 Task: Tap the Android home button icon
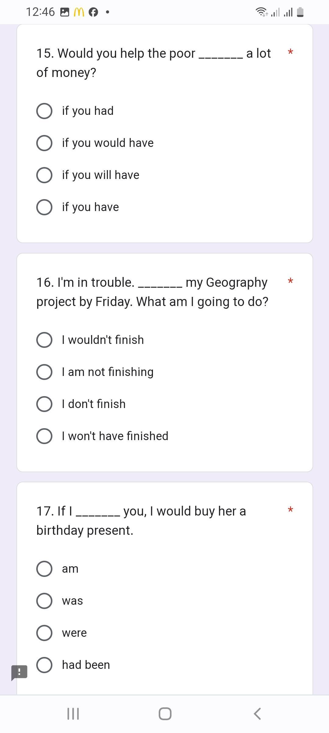click(165, 714)
